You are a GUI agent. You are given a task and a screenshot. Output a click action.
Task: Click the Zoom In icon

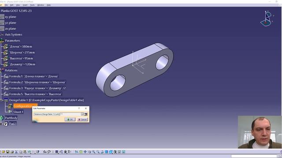(x=94, y=152)
